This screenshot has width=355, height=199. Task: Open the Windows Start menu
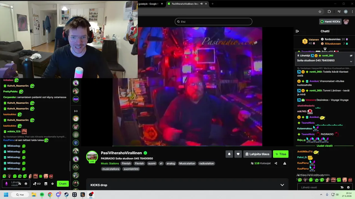(x=6, y=195)
